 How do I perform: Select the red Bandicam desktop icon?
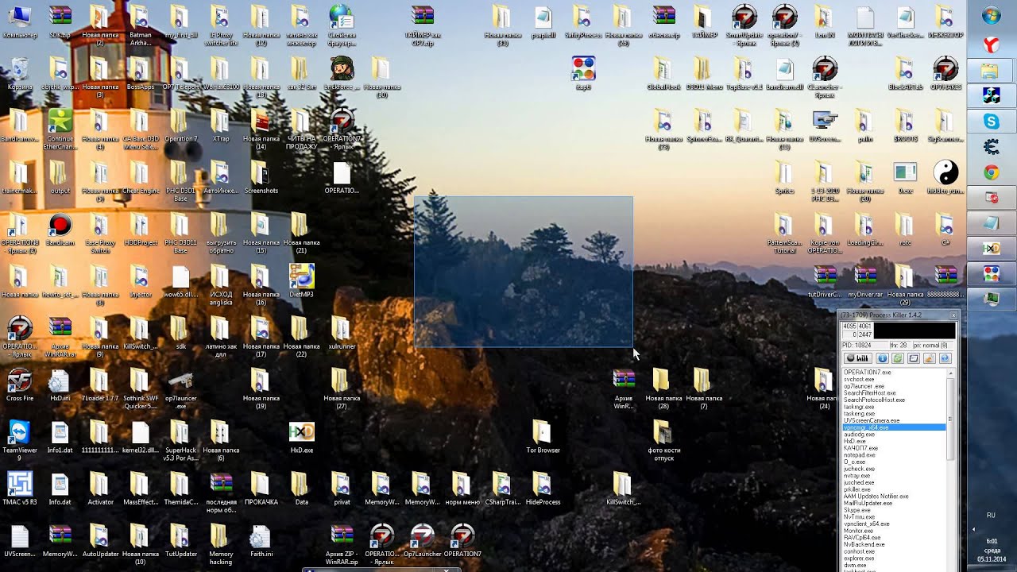coord(60,229)
